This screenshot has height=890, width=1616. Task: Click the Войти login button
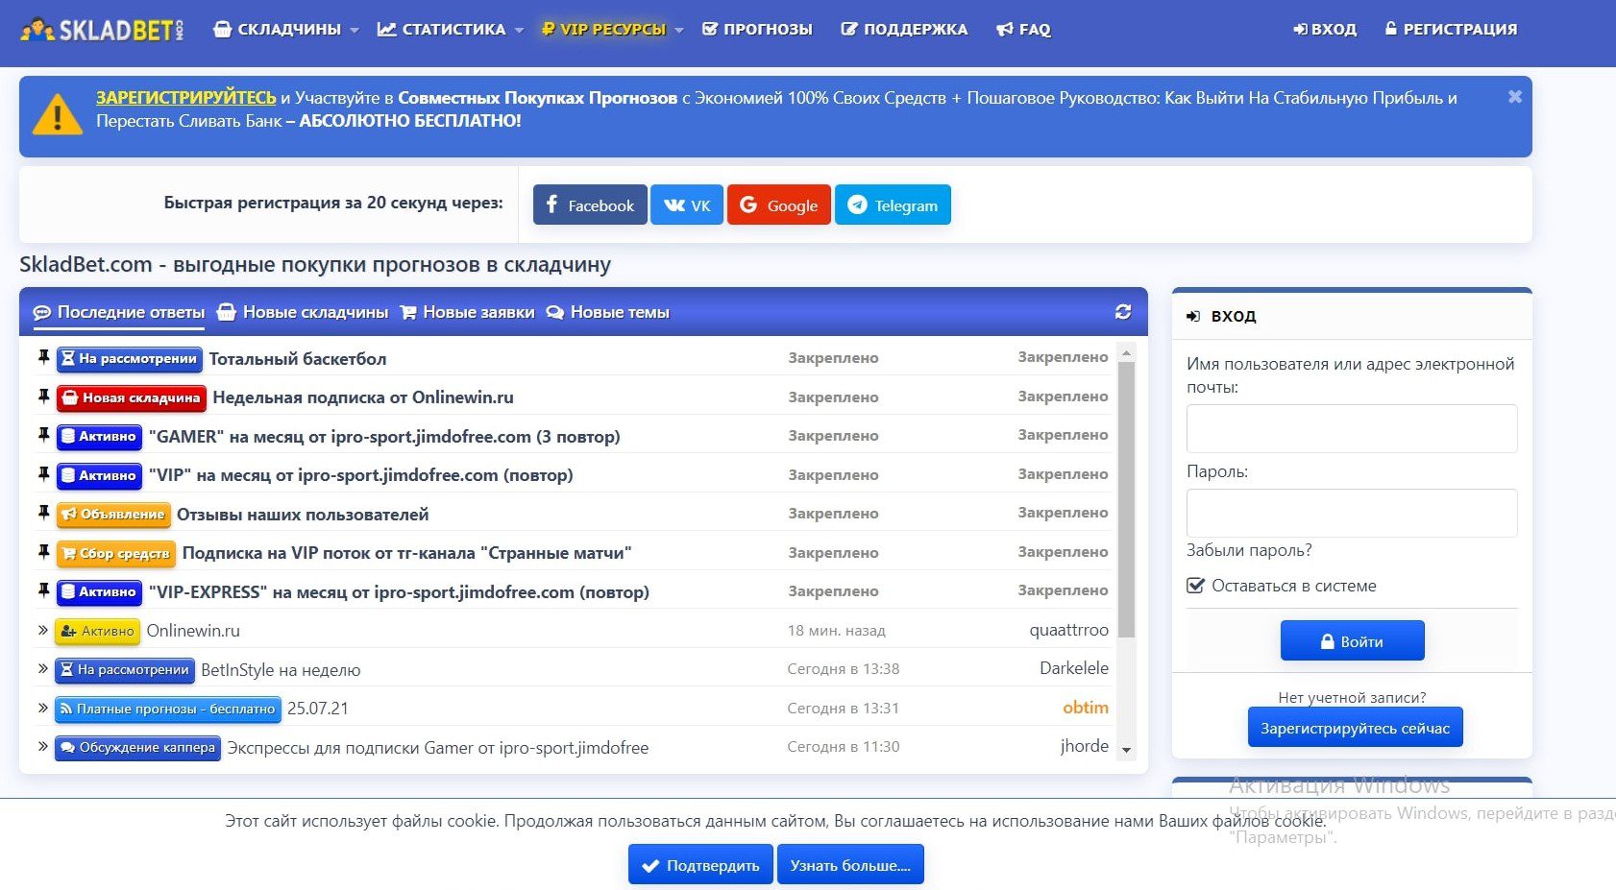coord(1352,641)
